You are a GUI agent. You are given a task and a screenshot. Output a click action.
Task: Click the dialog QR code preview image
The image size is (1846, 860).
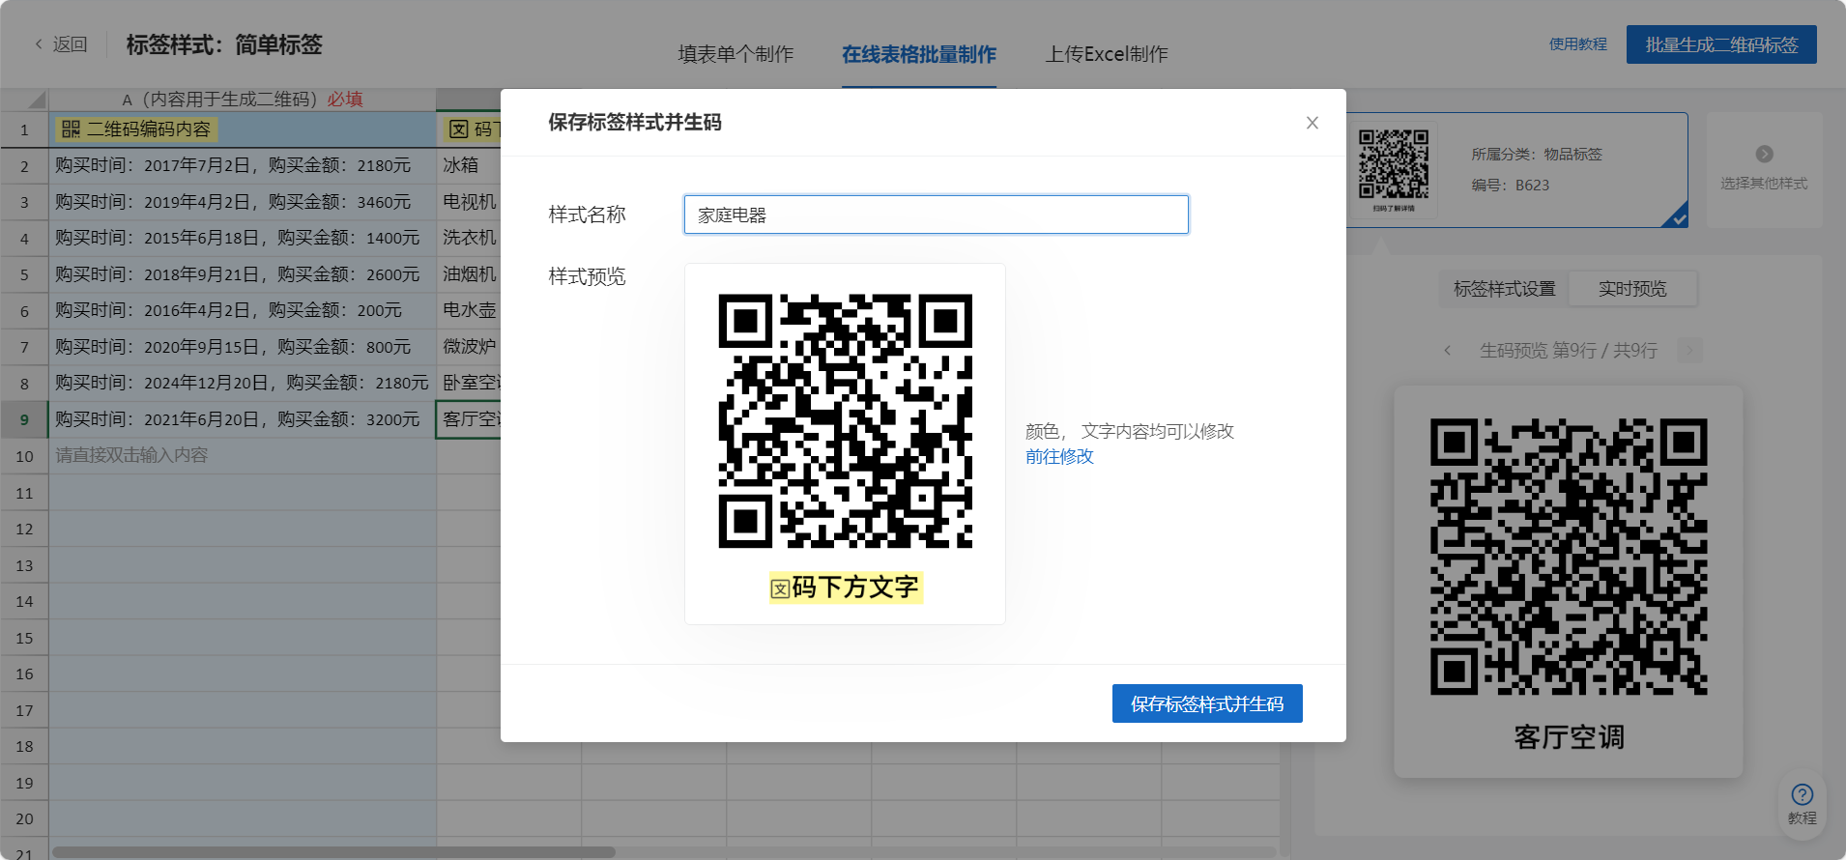pos(845,421)
